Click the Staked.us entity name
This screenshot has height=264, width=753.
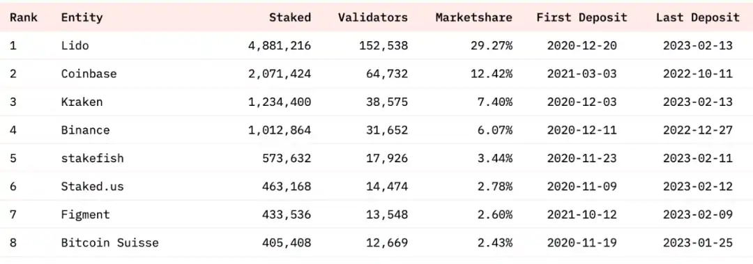[x=92, y=186]
